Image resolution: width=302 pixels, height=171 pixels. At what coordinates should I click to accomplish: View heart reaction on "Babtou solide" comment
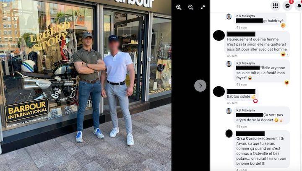[255, 101]
